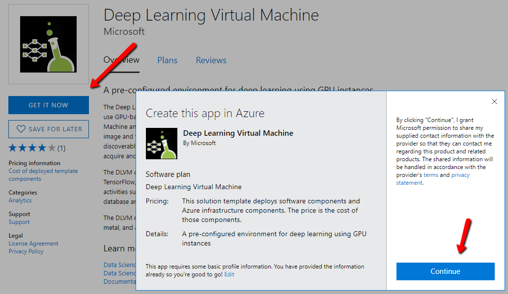Open the provider's terms link
The width and height of the screenshot is (508, 294).
(x=430, y=175)
